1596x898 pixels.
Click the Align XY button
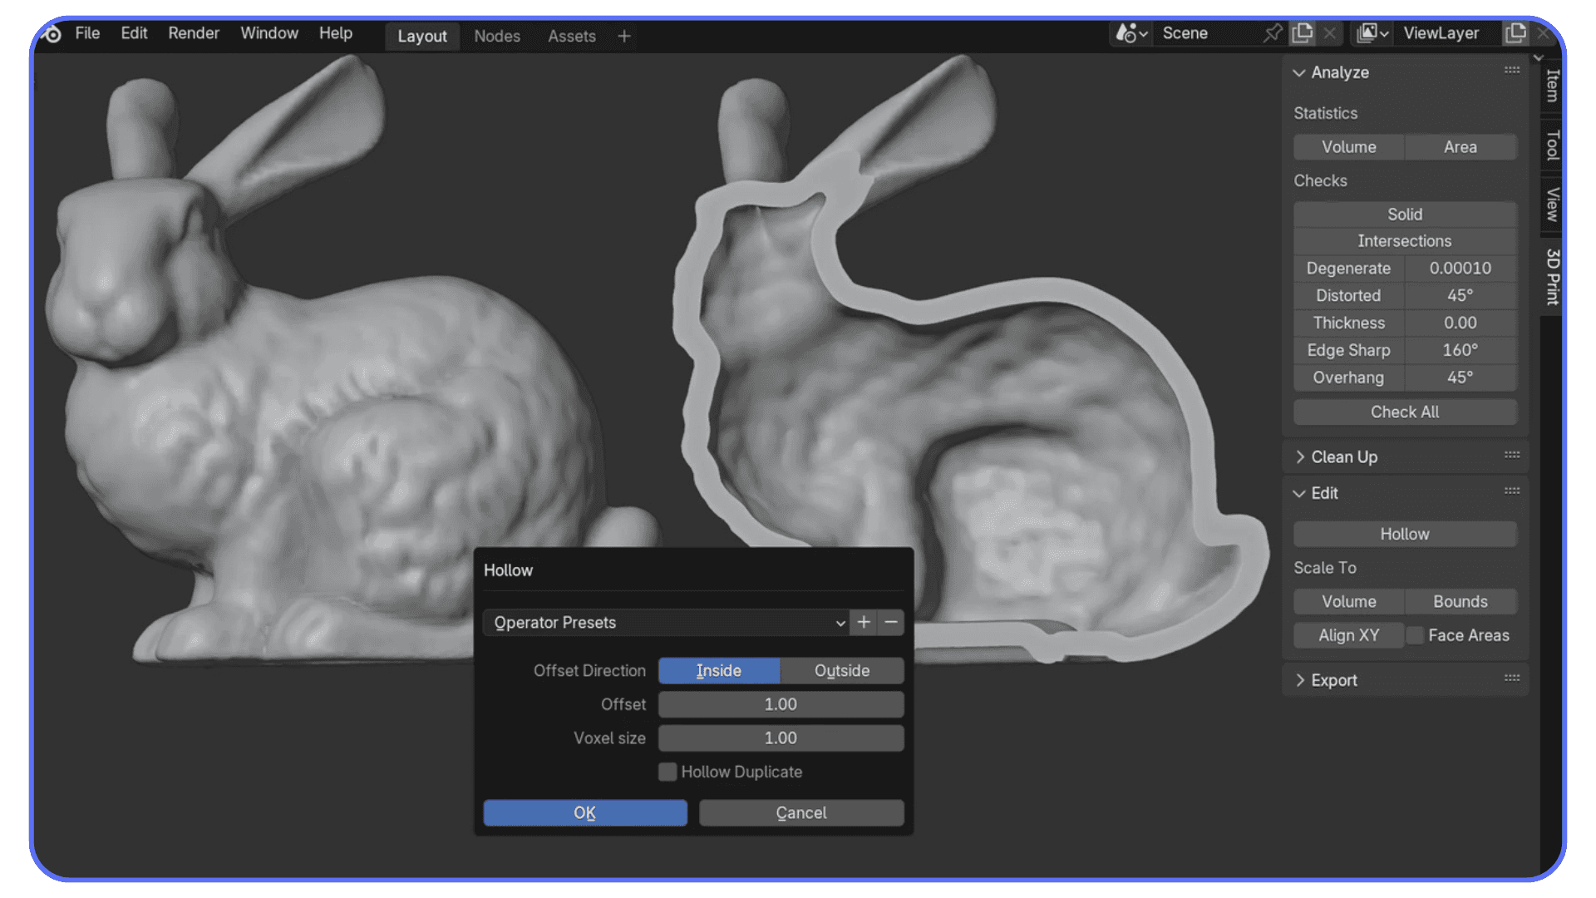coord(1349,635)
